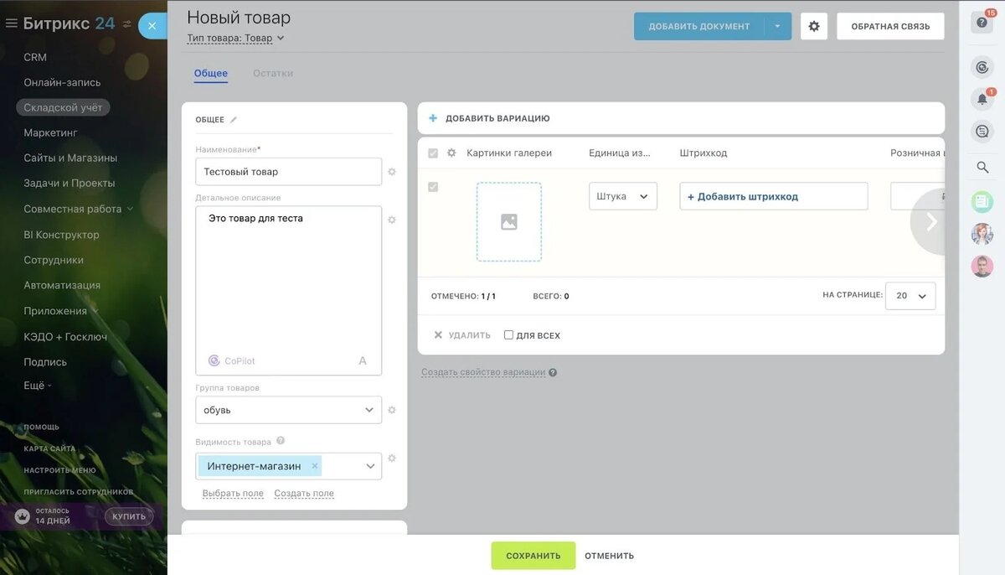Click the crown trial icon

click(x=22, y=516)
